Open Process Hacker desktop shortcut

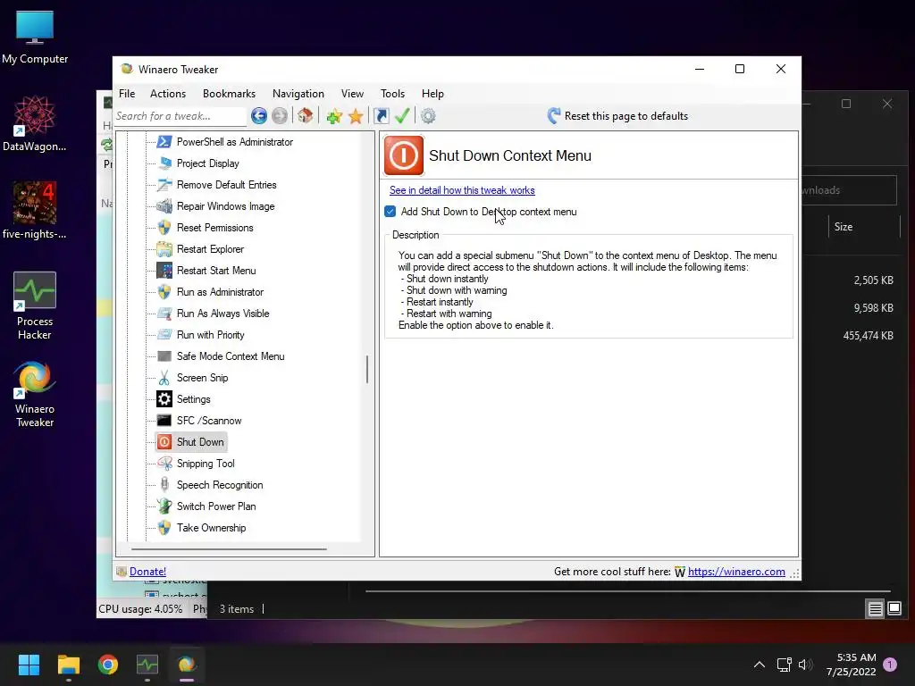pyautogui.click(x=35, y=306)
